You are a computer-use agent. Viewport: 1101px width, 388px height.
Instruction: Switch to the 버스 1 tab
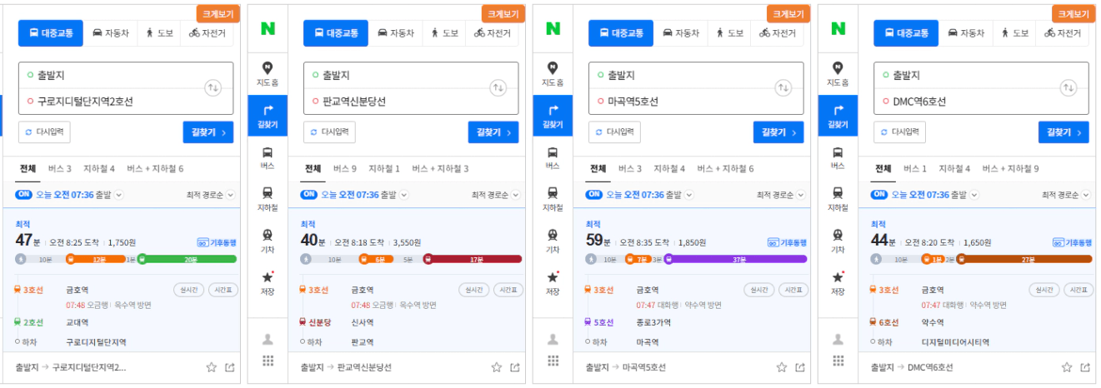[915, 168]
